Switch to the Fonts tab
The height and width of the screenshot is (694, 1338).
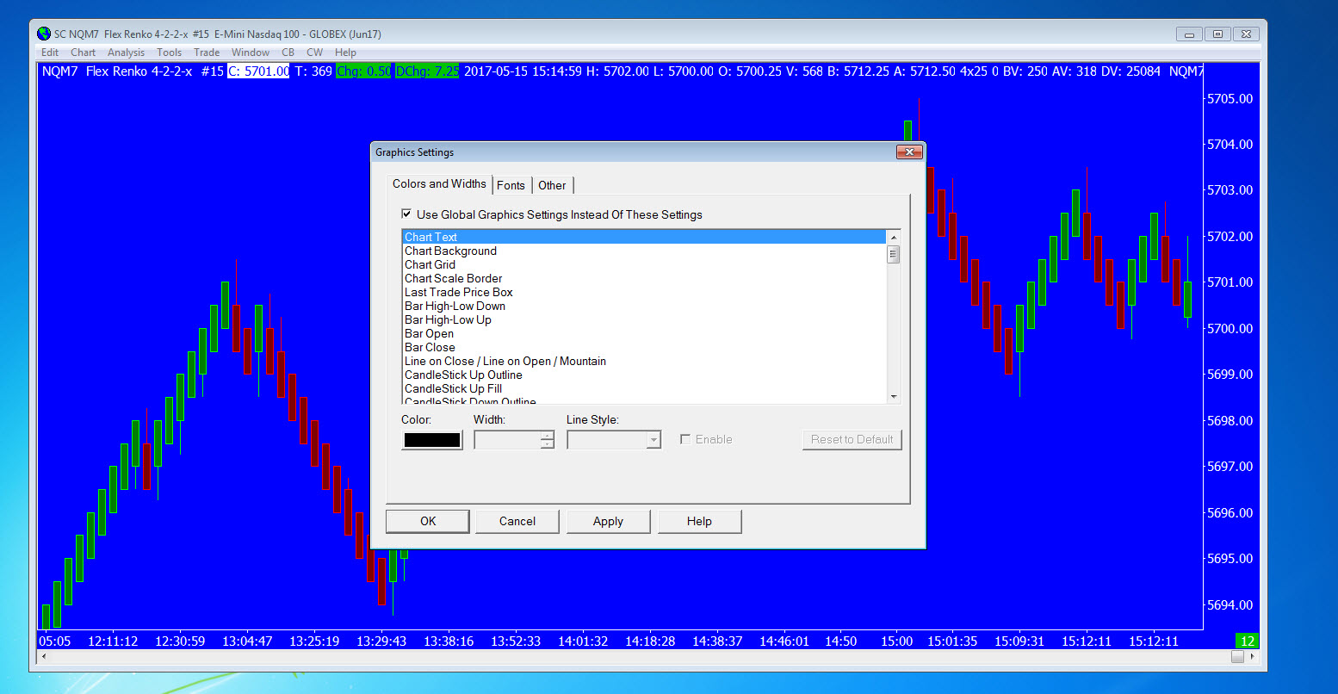click(x=511, y=185)
